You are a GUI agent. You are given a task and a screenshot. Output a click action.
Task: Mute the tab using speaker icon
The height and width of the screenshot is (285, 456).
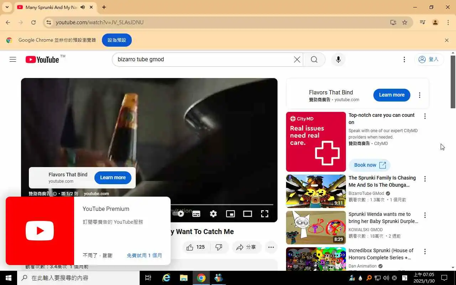click(83, 7)
